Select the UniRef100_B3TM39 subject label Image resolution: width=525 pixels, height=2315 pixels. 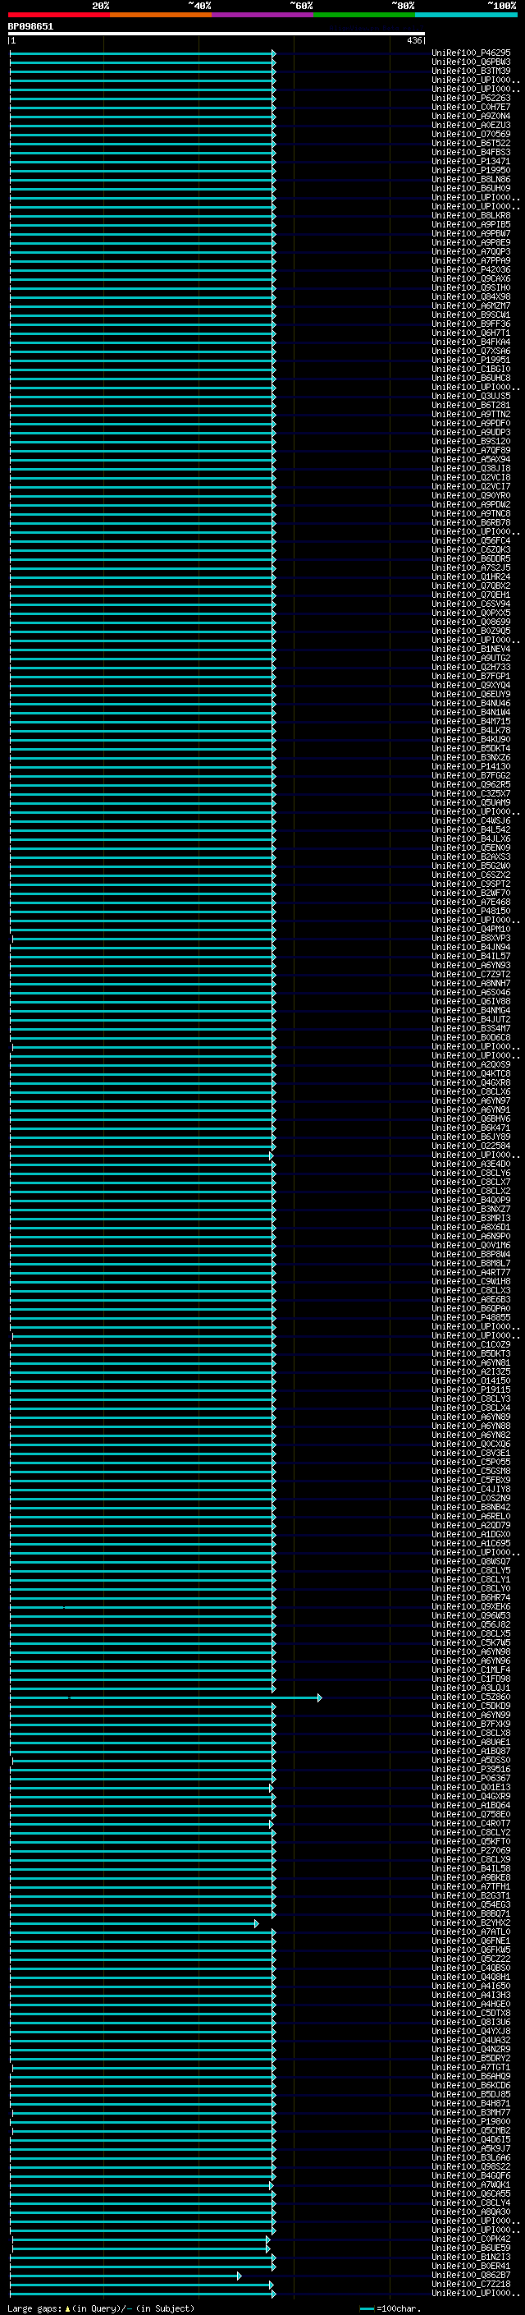[471, 71]
